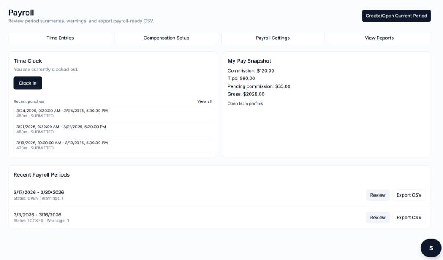
Task: Open the Compensation Setup tab
Action: [x=166, y=38]
